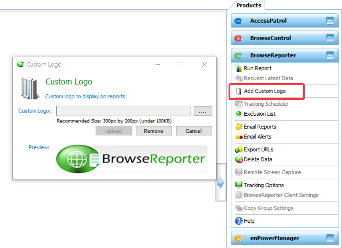Click the AccessPatrol product icon
The width and height of the screenshot is (342, 248).
pyautogui.click(x=238, y=21)
